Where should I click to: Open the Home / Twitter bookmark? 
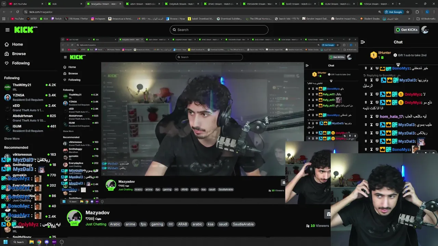(76, 19)
